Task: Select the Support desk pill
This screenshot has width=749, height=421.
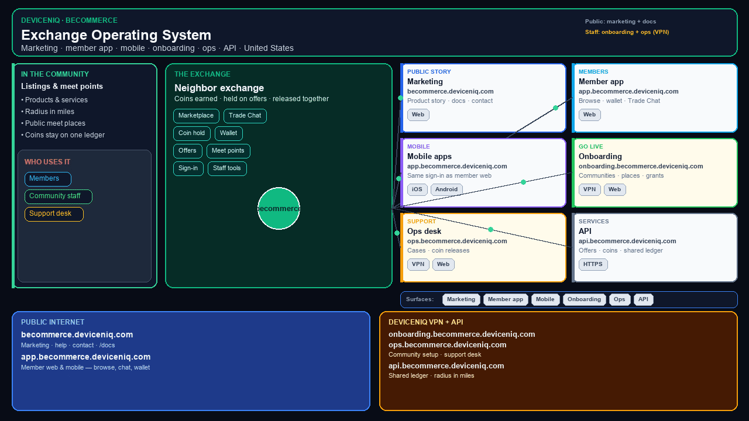Action: [54, 214]
